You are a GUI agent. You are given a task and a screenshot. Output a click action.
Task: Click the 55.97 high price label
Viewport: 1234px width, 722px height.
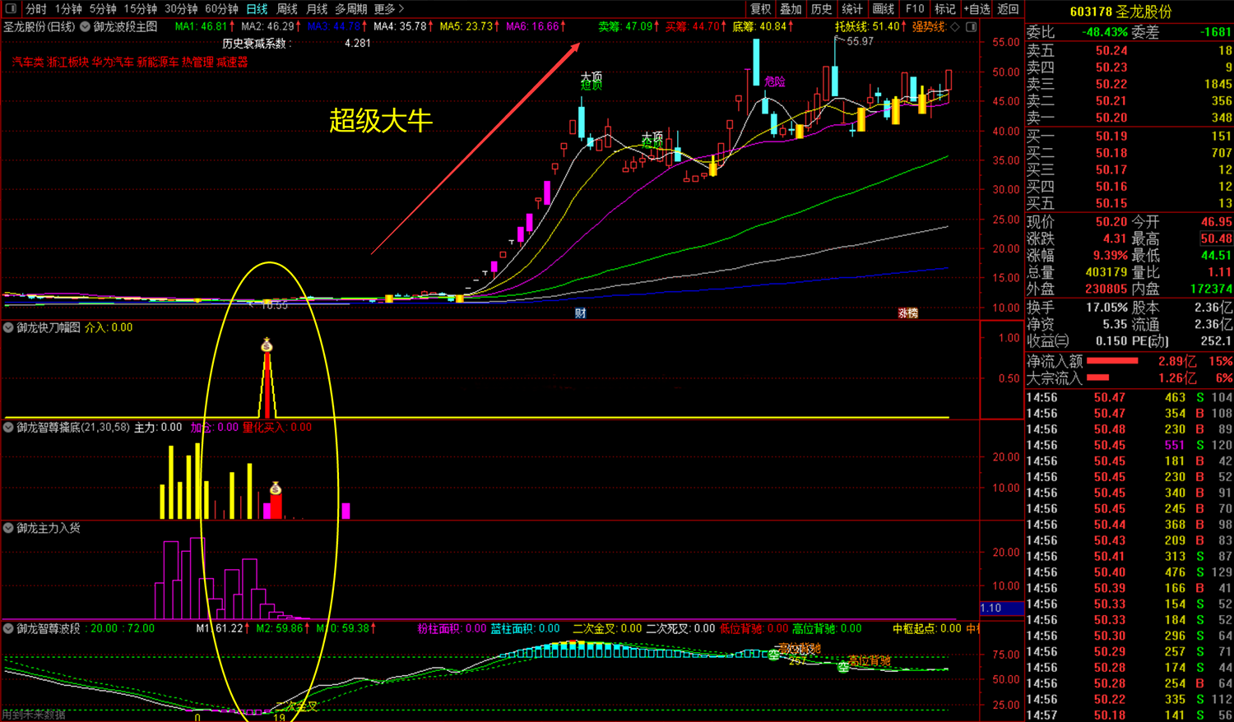point(860,41)
